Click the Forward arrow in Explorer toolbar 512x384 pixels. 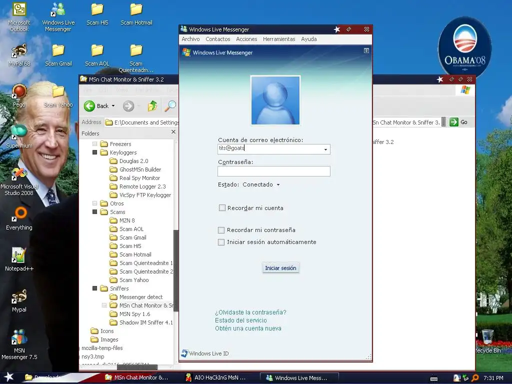tap(128, 106)
